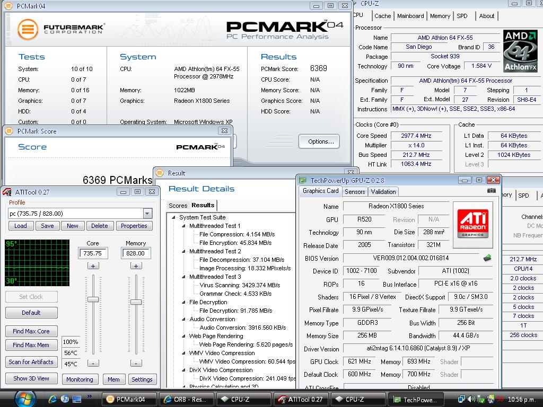The width and height of the screenshot is (543, 407).
Task: Click the Load profile button
Action: click(21, 226)
